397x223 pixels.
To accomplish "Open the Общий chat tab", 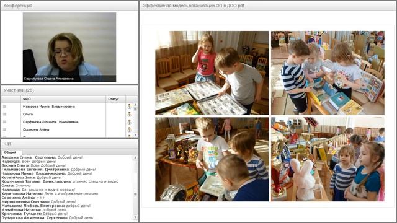I will pos(10,152).
